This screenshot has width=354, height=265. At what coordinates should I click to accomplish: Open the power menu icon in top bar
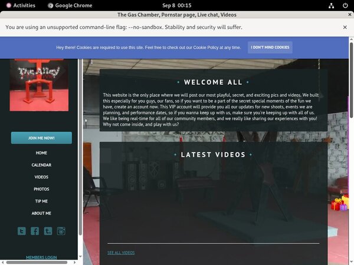(x=344, y=5)
